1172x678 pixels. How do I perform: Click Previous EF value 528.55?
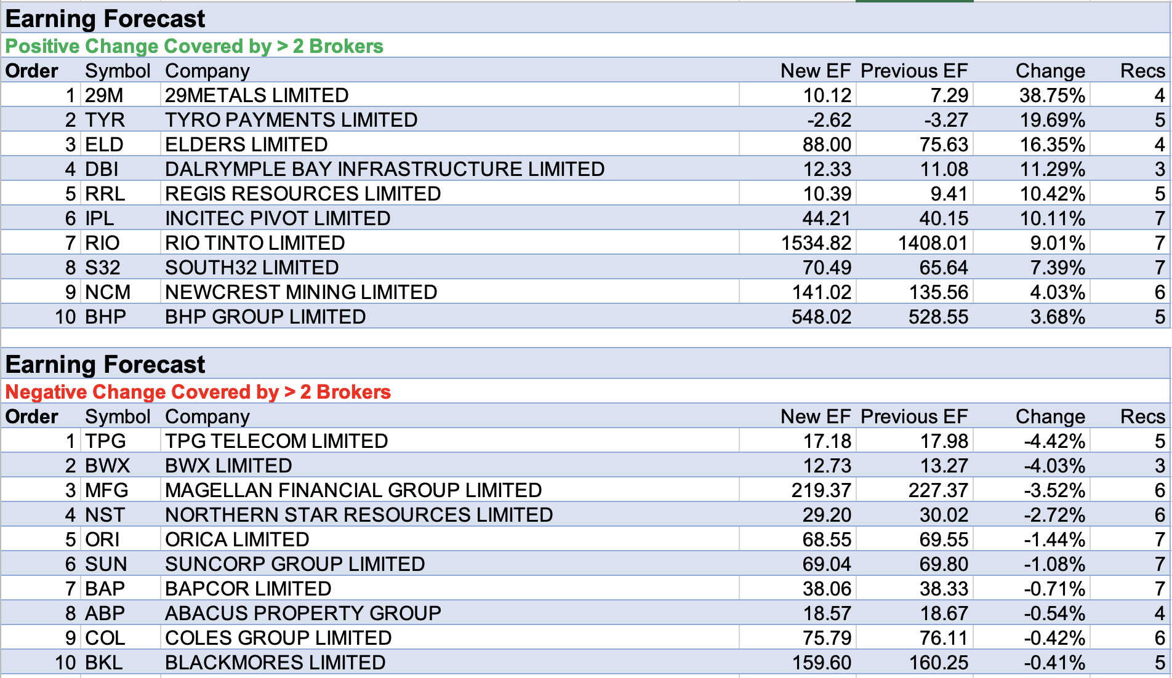click(937, 317)
